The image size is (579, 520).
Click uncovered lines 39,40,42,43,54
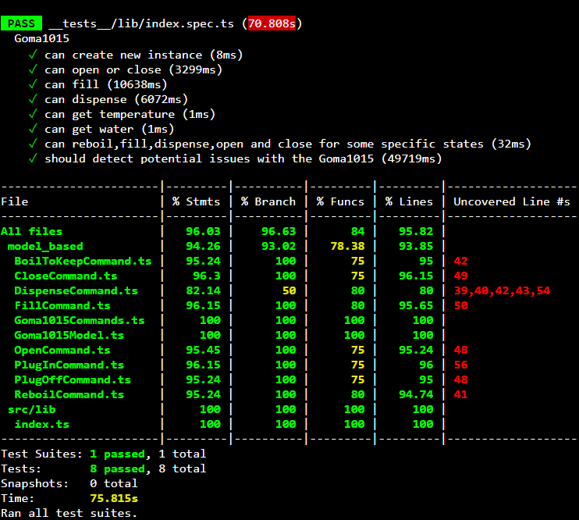(503, 290)
